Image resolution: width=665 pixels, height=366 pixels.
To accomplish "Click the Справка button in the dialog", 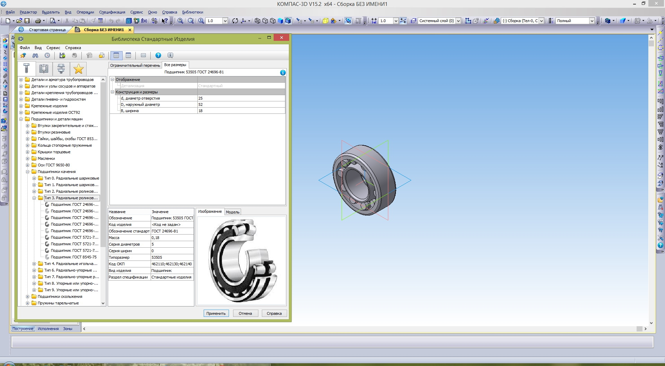I will tap(274, 313).
